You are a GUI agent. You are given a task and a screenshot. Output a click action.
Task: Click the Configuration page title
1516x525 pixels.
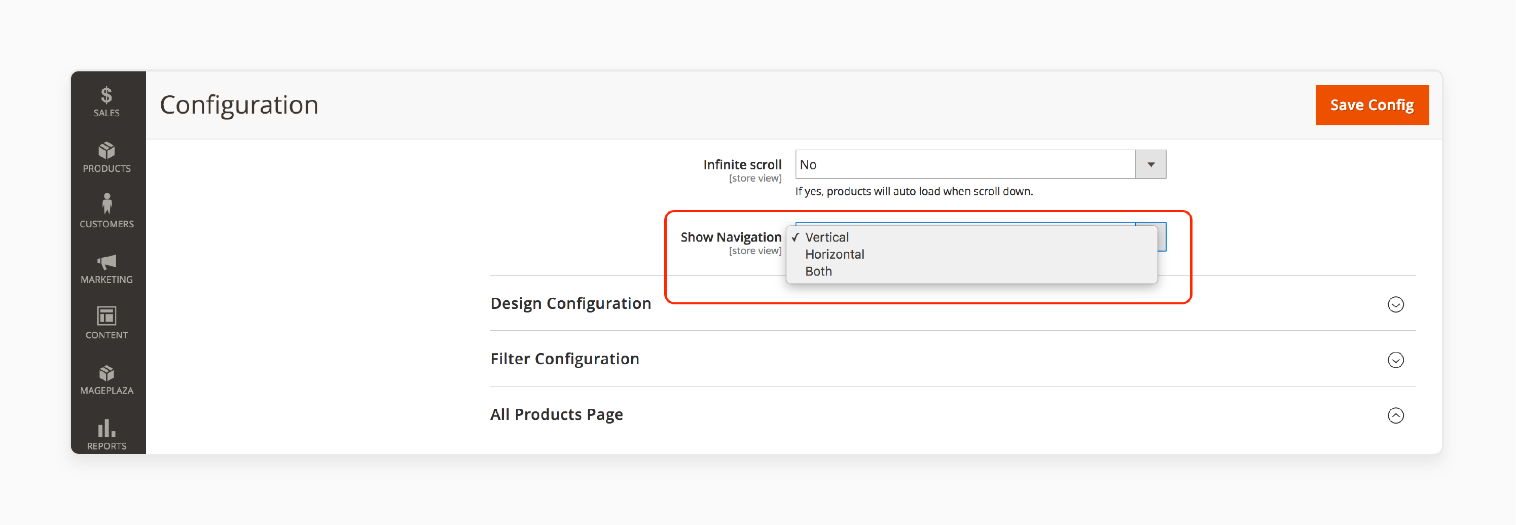pos(239,106)
